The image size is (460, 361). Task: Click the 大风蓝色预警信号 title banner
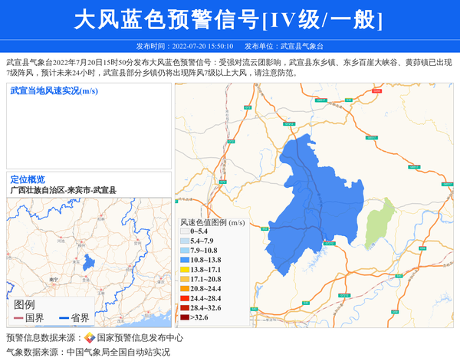(x=228, y=20)
